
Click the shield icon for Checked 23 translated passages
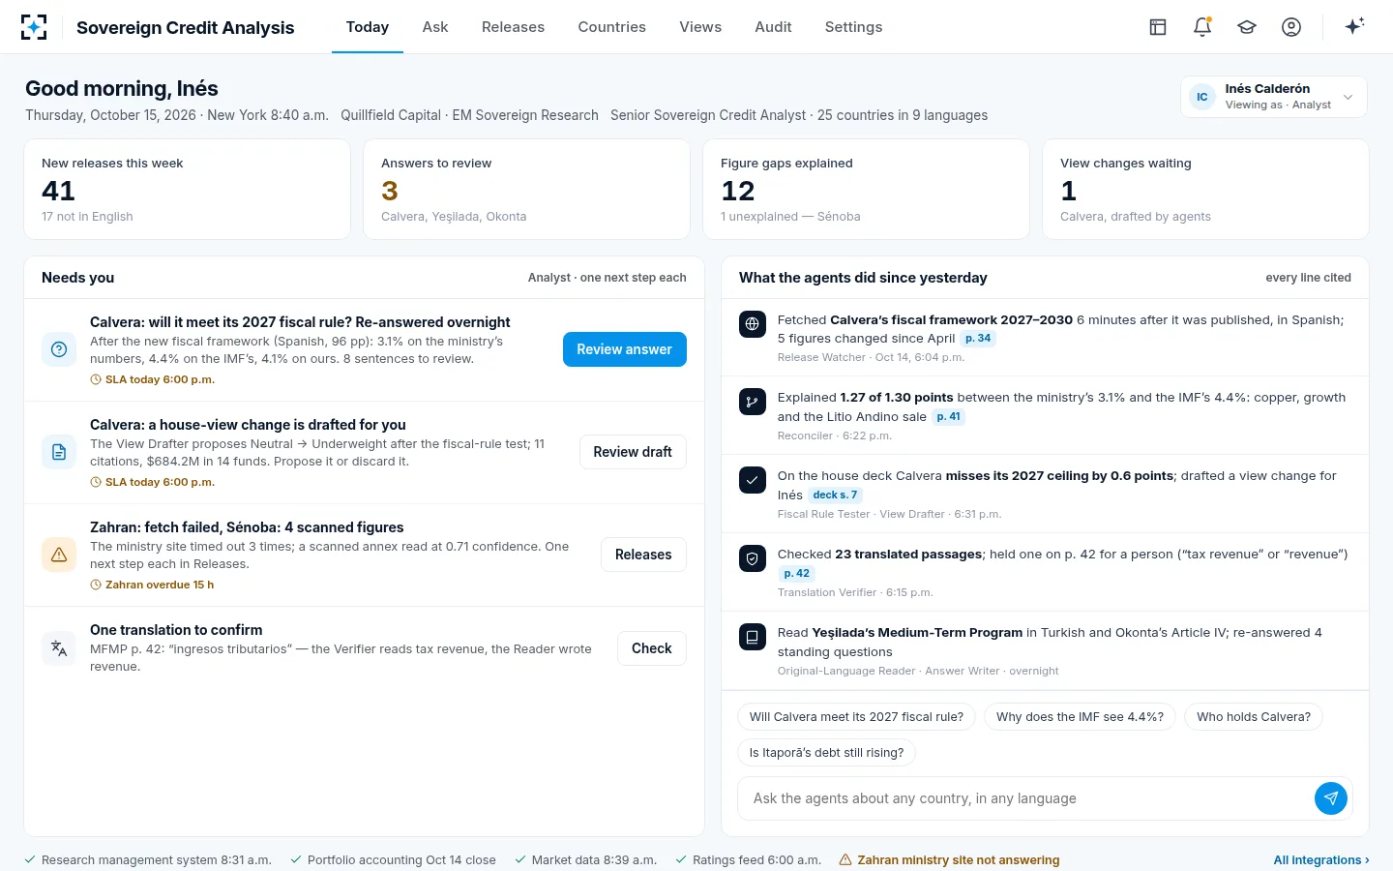753,558
